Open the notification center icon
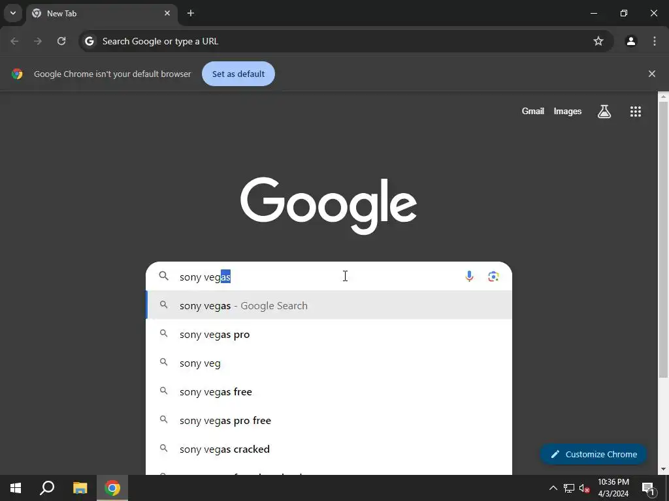The width and height of the screenshot is (669, 501). [647, 488]
